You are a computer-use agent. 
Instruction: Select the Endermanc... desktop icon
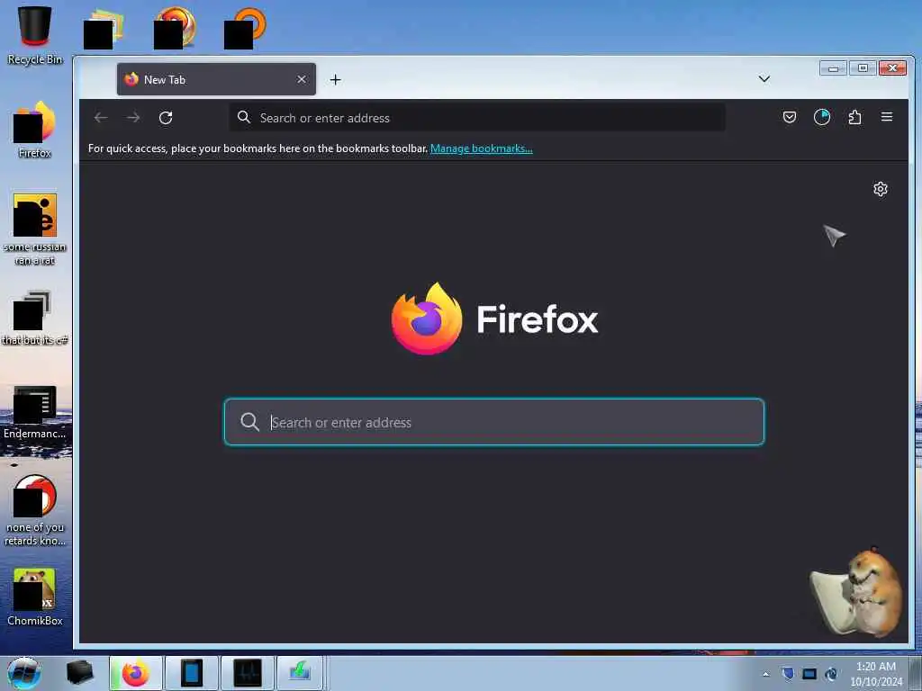click(x=35, y=411)
